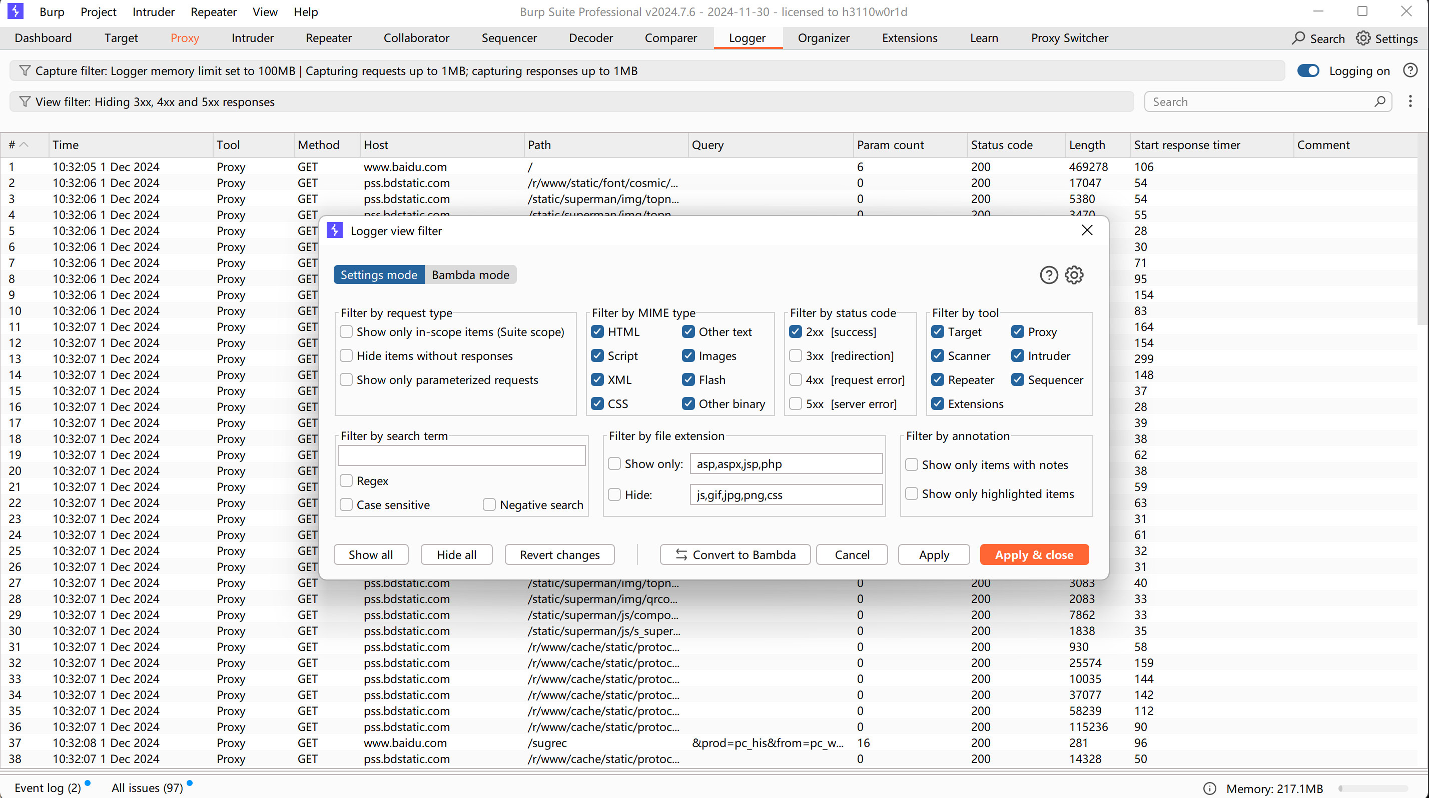Turn off the Logging on switch

point(1307,71)
